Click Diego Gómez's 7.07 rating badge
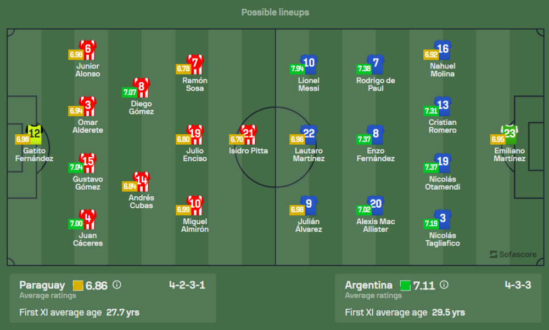This screenshot has height=330, width=549. point(130,93)
